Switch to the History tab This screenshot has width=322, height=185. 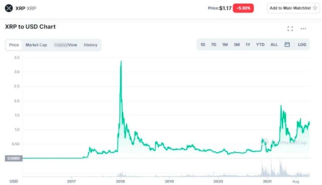[x=90, y=45]
